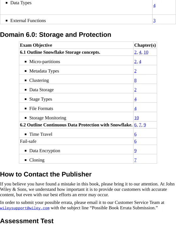Open chapter 4 link for Data Types

pos(154,6)
